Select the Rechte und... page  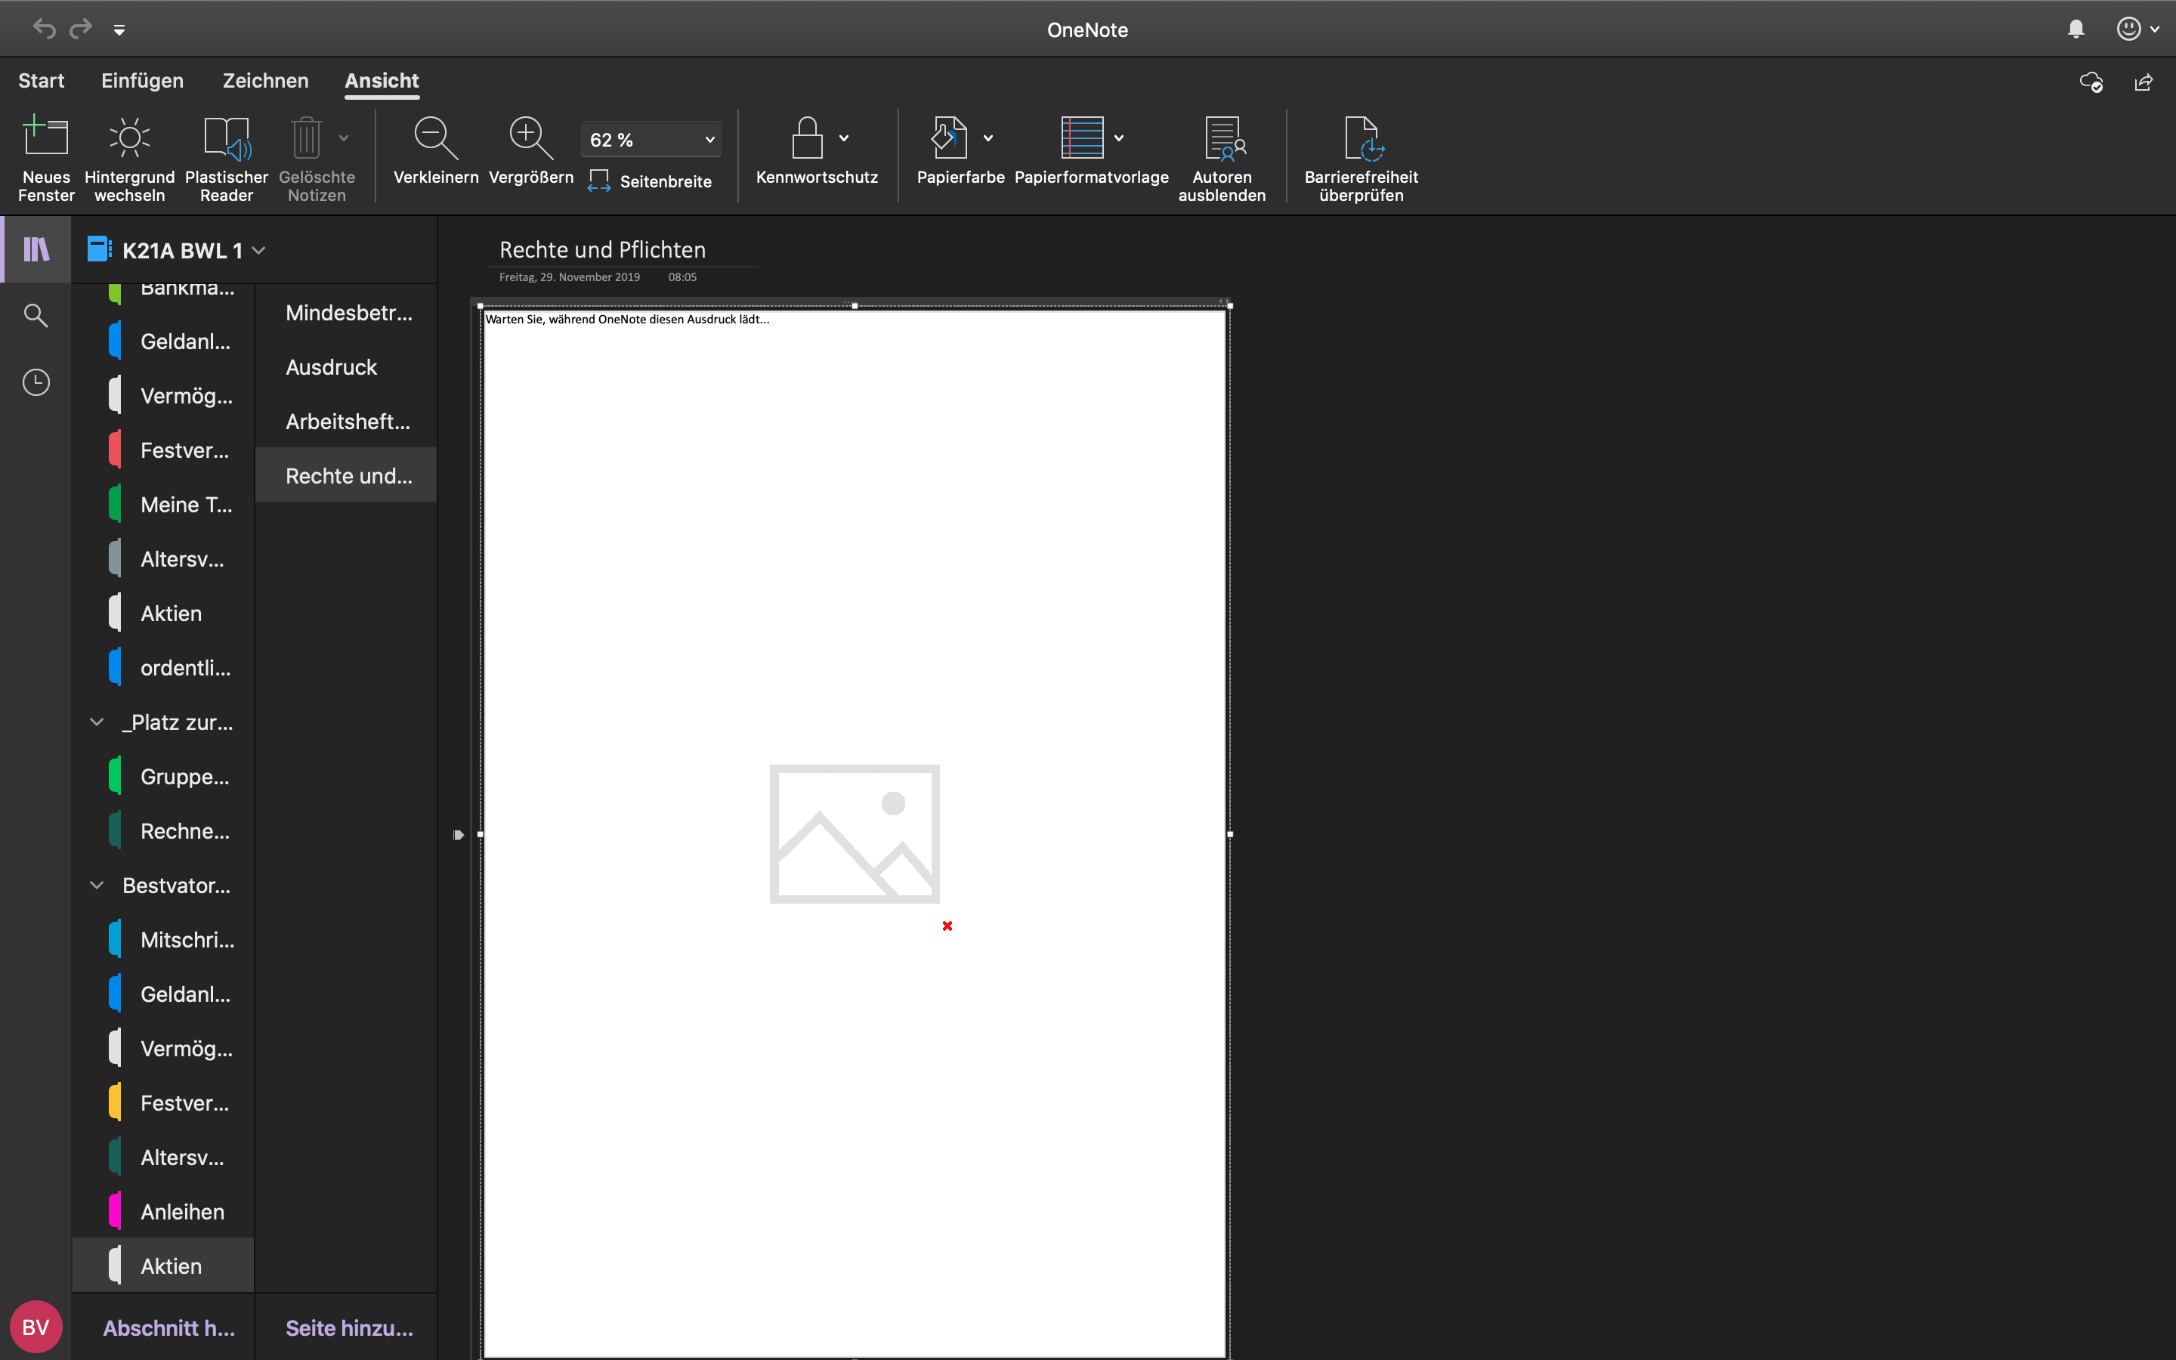346,476
